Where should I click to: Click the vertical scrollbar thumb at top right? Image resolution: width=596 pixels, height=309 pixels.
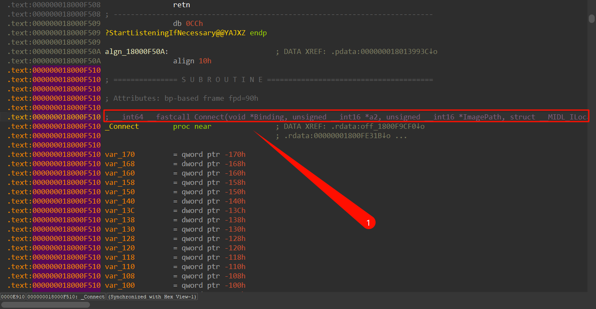(591, 18)
